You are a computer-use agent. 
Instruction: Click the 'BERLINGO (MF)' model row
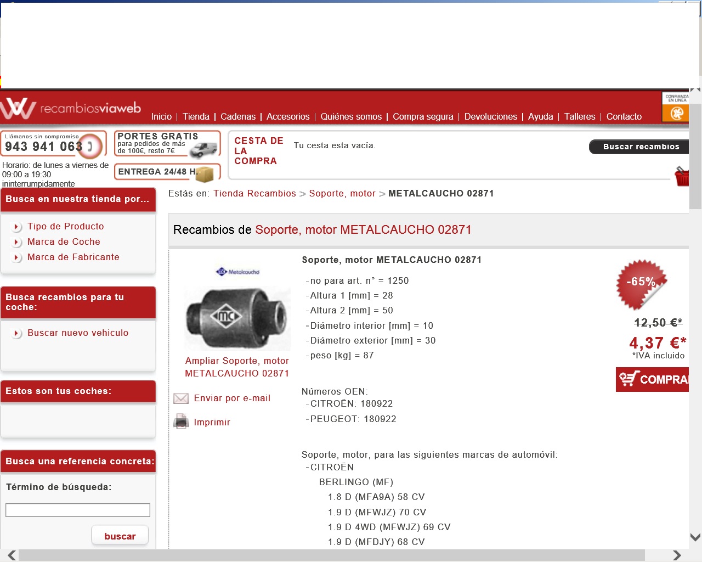(x=356, y=482)
